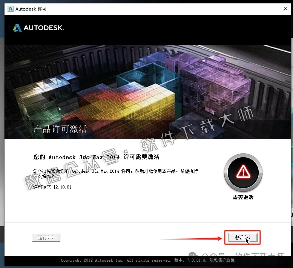Click the 激活(A) activate button
The width and height of the screenshot is (293, 268).
243,237
